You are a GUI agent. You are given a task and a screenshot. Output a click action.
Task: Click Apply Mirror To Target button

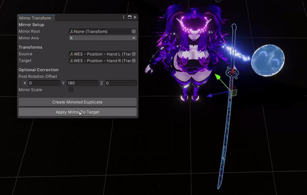tap(78, 112)
